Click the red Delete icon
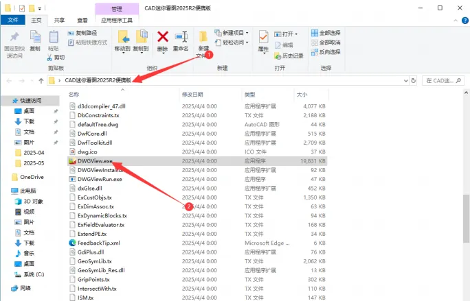The height and width of the screenshot is (301, 470). (163, 37)
